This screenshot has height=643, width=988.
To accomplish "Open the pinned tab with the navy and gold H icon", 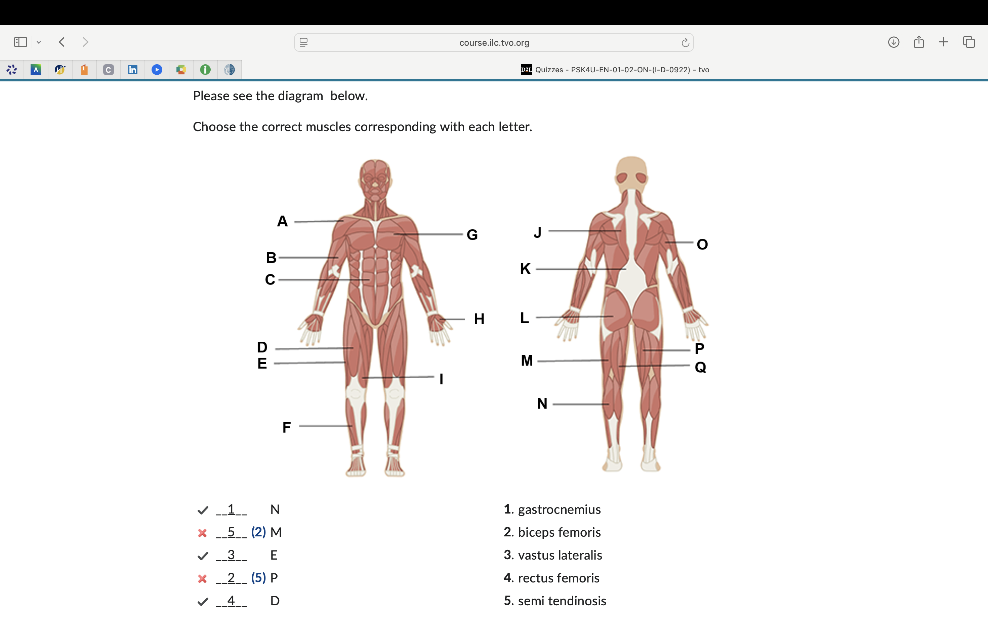I will click(x=60, y=69).
